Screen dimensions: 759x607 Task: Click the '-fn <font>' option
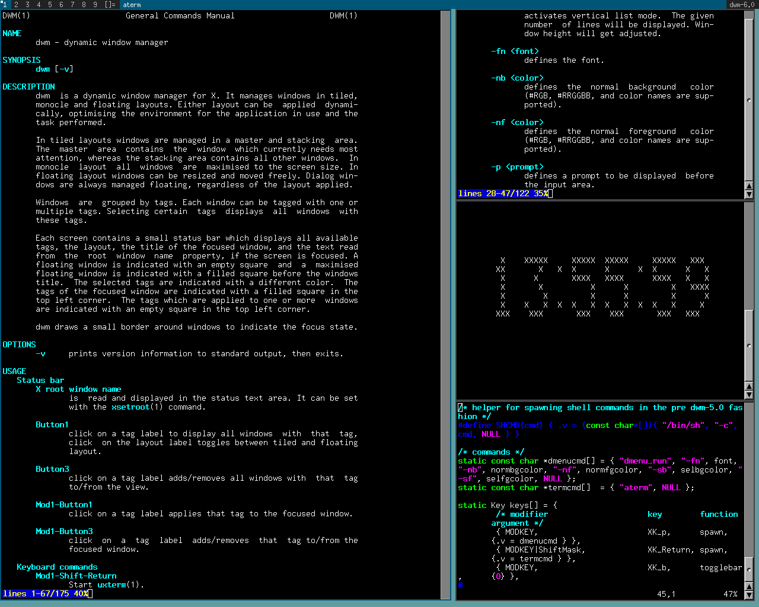click(x=515, y=52)
